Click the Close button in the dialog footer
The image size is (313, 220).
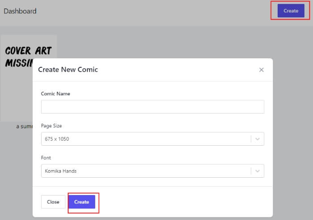click(53, 202)
